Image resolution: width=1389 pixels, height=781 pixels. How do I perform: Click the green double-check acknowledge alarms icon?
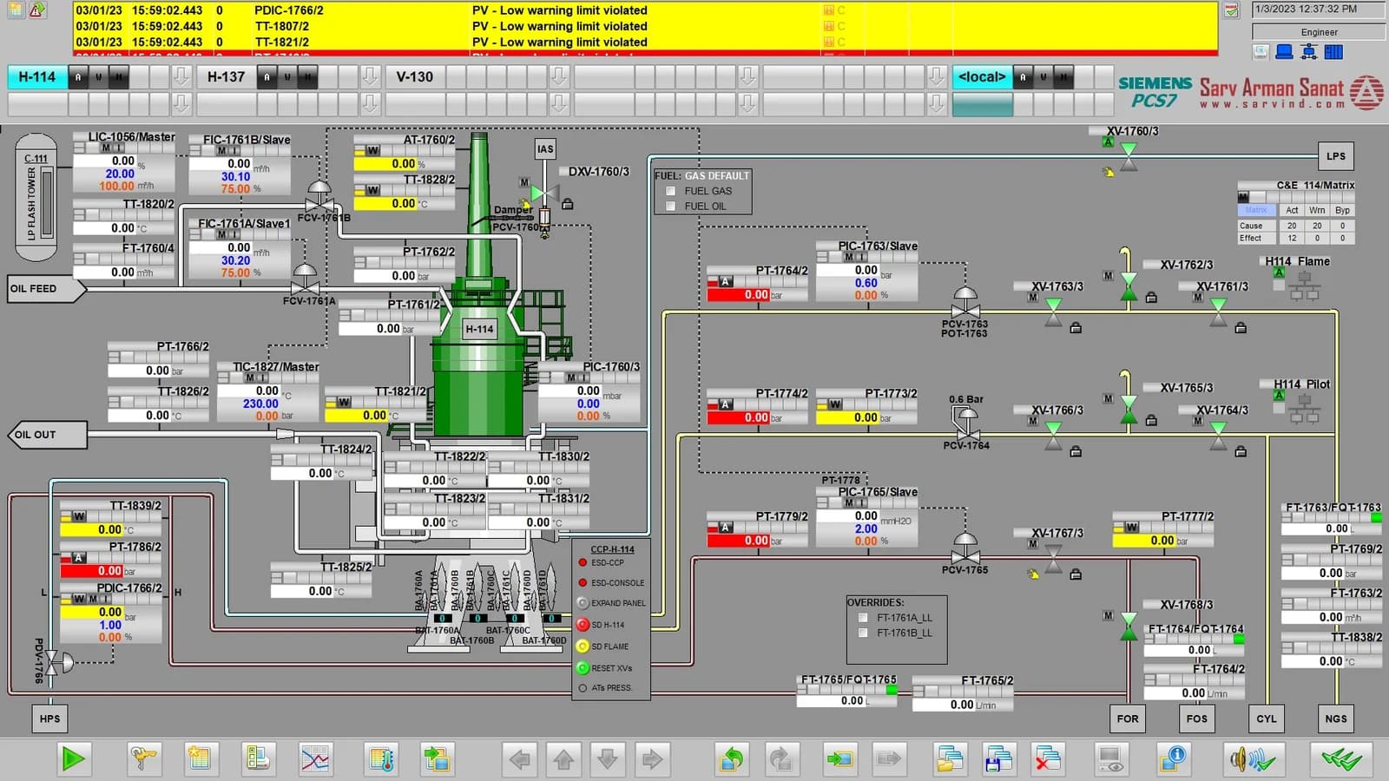pos(1341,760)
